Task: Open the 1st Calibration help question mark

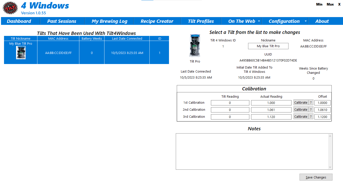Action: (x=311, y=102)
